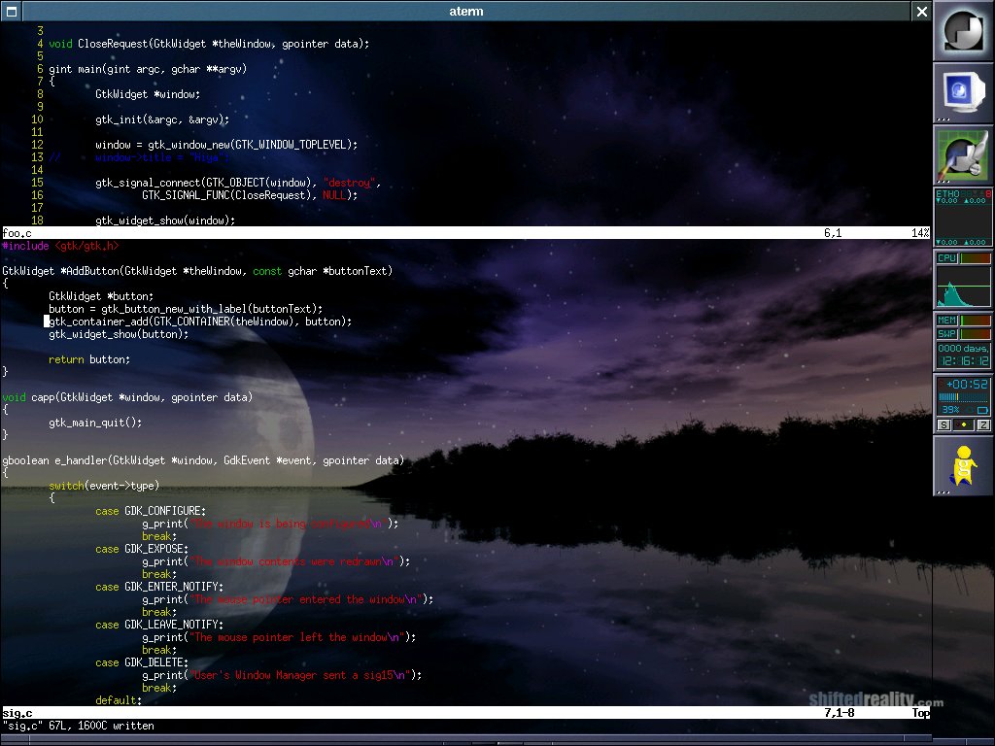Click 'case GDK_ENTER_NOTIFY:' line

[x=159, y=587]
